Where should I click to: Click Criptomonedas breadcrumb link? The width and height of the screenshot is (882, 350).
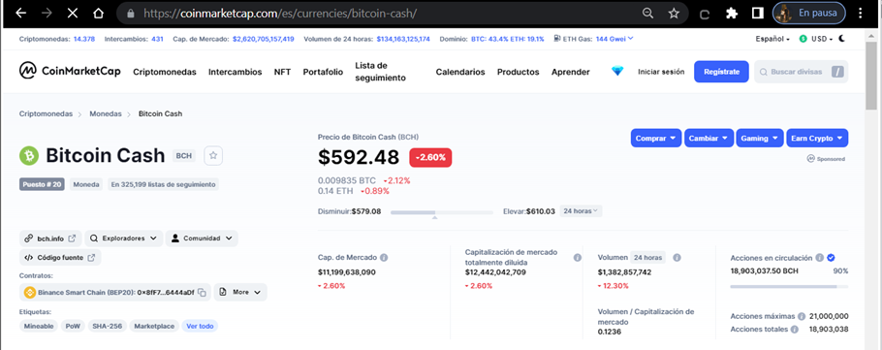coord(47,113)
